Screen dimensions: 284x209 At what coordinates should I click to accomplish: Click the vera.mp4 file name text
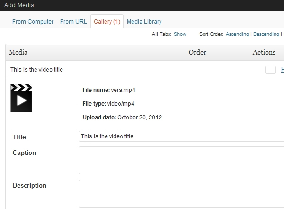126,90
